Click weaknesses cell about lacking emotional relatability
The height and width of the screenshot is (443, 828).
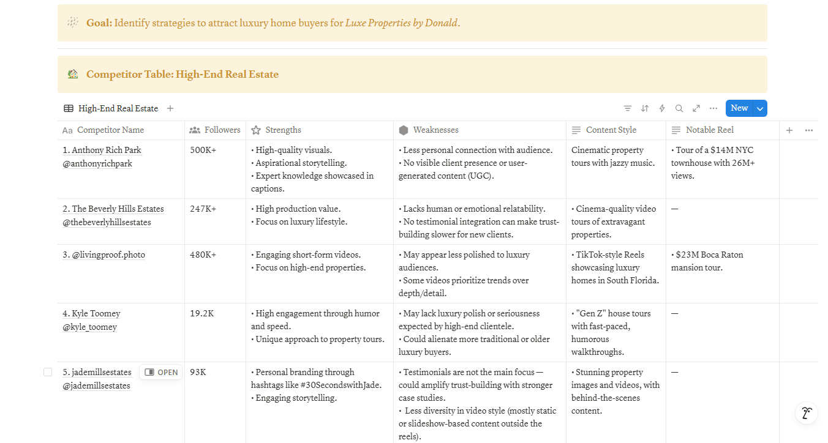(x=480, y=221)
